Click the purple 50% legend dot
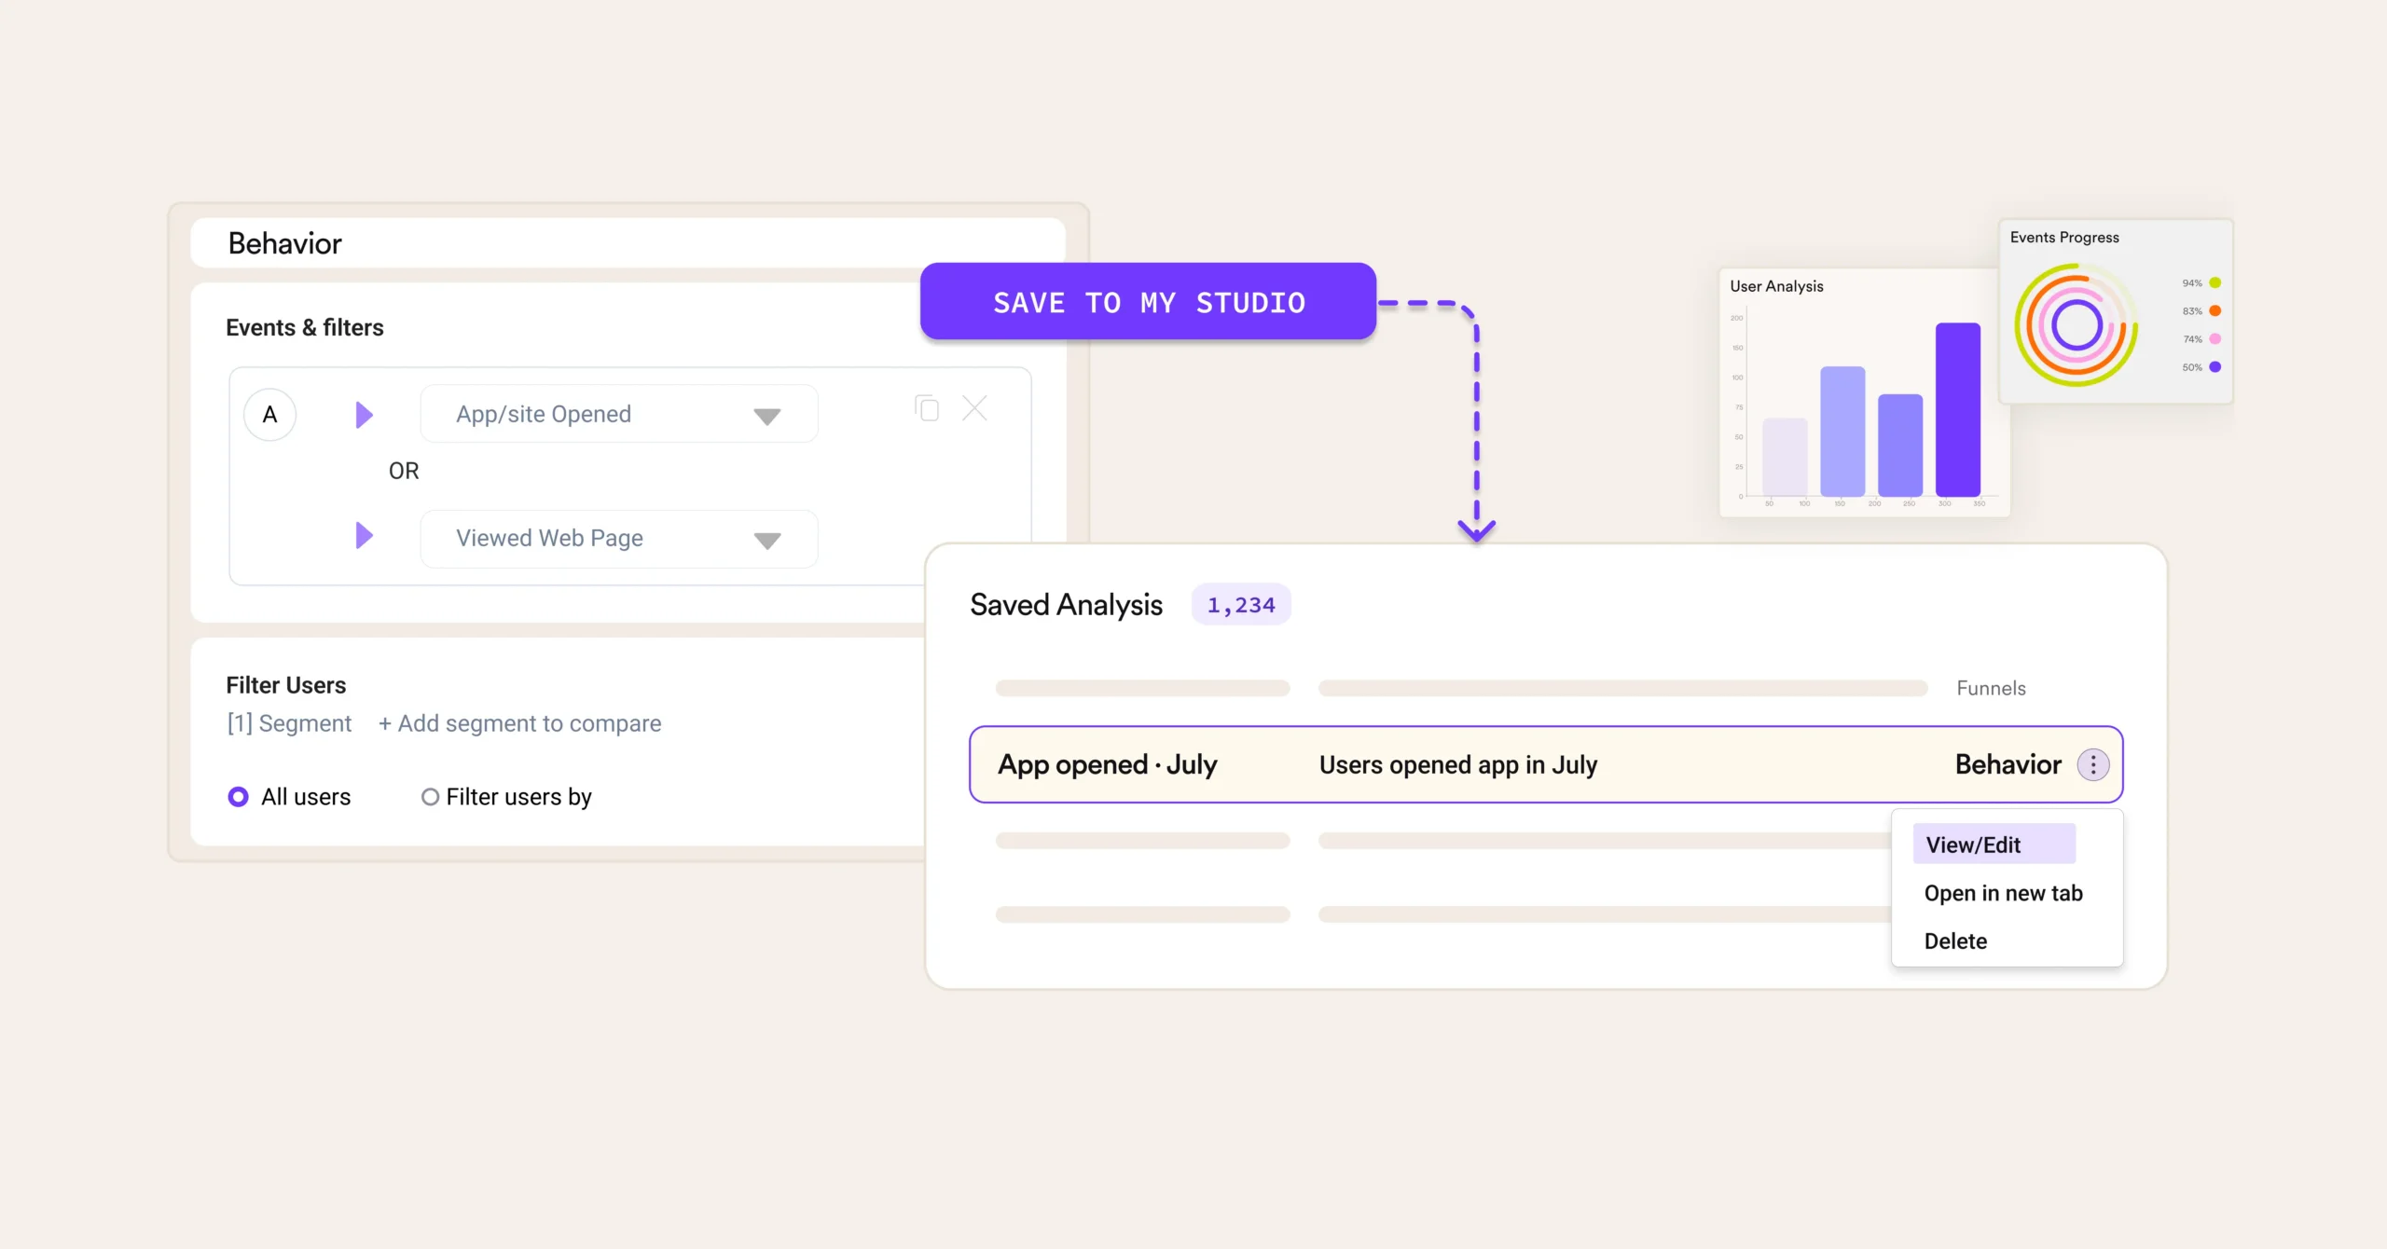 (x=2215, y=366)
